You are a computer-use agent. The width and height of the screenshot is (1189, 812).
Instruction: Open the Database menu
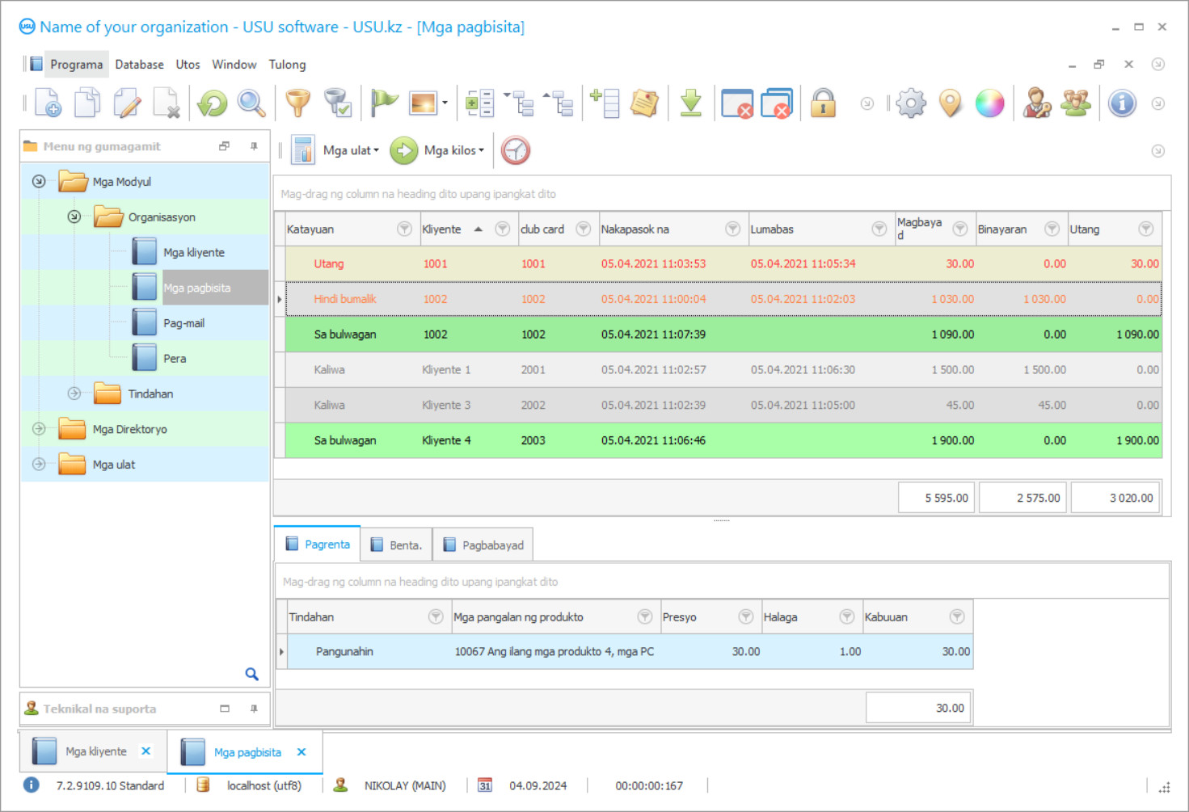point(139,65)
